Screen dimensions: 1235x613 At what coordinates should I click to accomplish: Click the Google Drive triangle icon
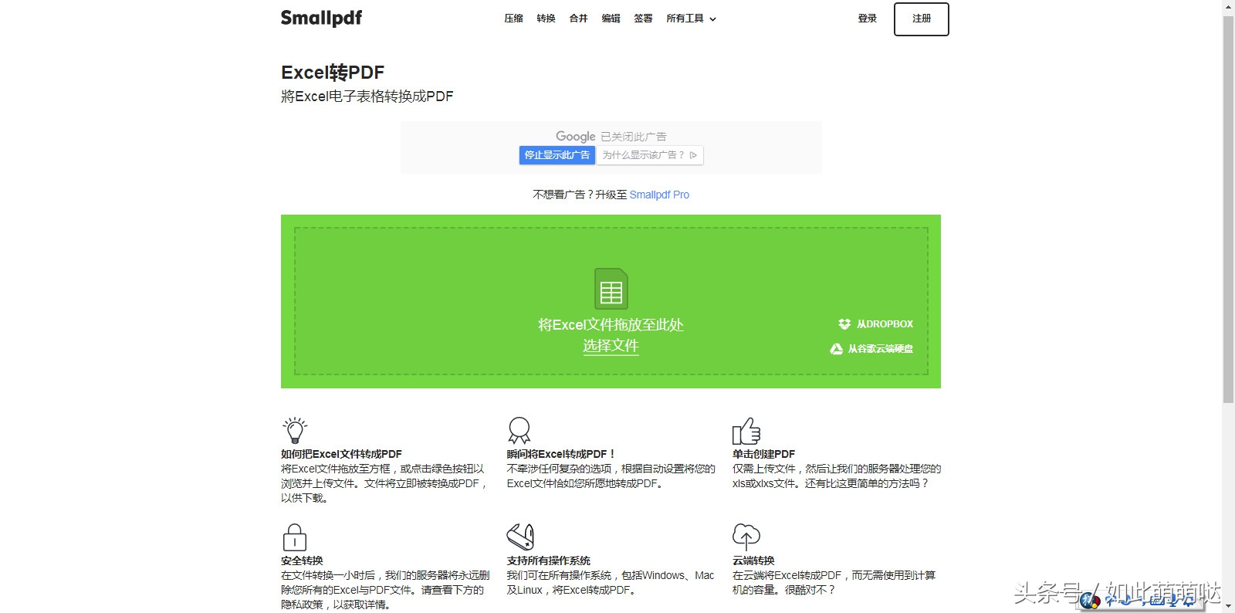[x=836, y=349]
